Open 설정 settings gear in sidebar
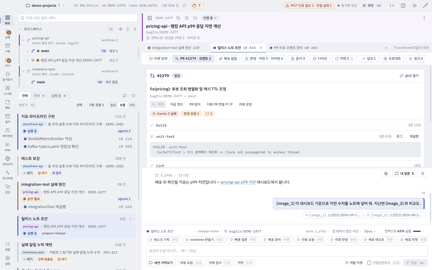Screen dimensions: 432x270 [7, 260]
